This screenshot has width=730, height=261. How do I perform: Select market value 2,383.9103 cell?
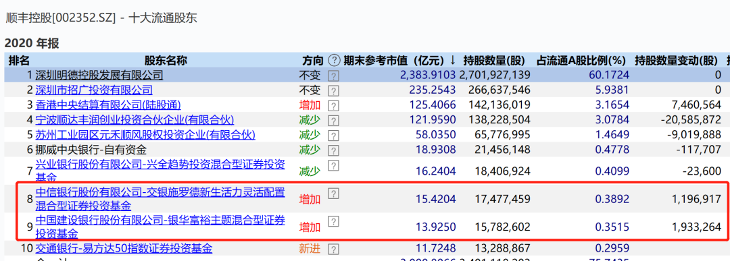tap(428, 76)
